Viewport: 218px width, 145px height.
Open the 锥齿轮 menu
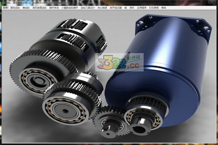click(x=26, y=8)
